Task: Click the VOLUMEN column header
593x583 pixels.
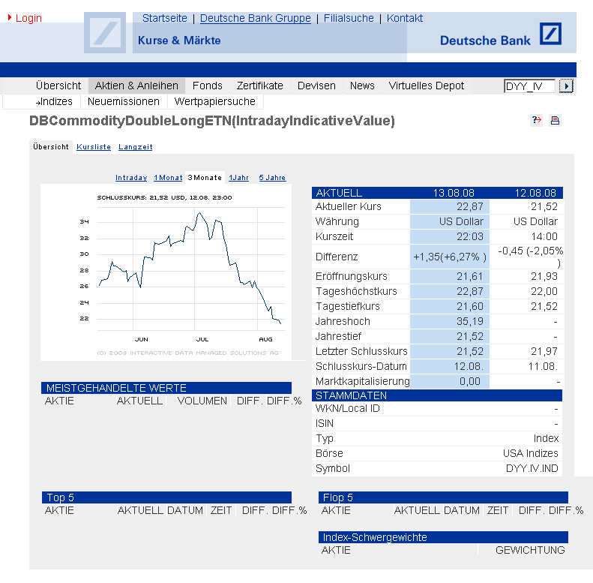Action: click(202, 401)
